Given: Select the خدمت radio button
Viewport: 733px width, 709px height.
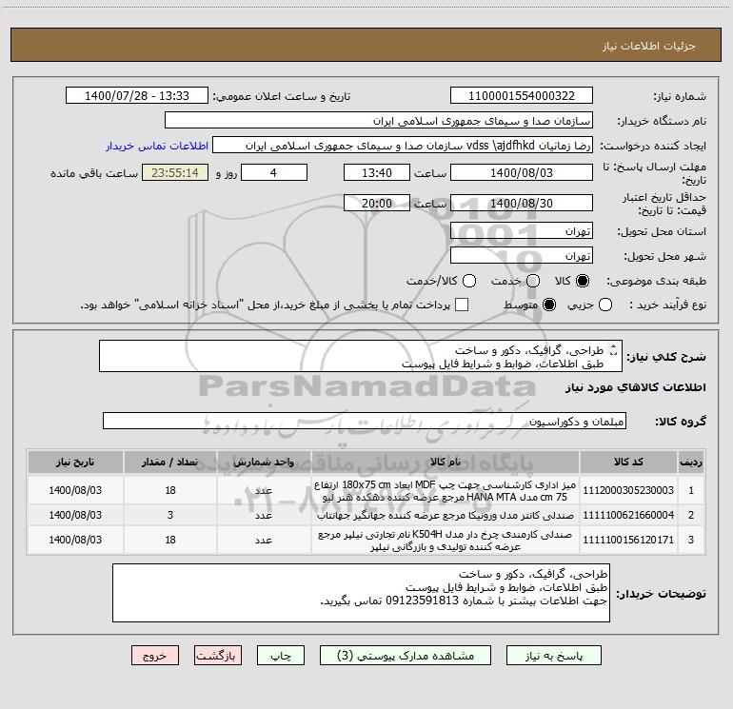Looking at the screenshot, I should [x=533, y=281].
